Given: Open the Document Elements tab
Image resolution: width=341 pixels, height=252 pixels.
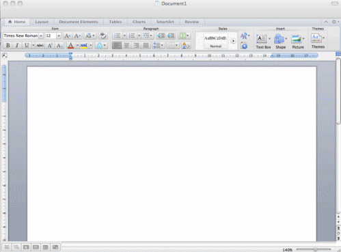Looking at the screenshot, I should point(79,22).
